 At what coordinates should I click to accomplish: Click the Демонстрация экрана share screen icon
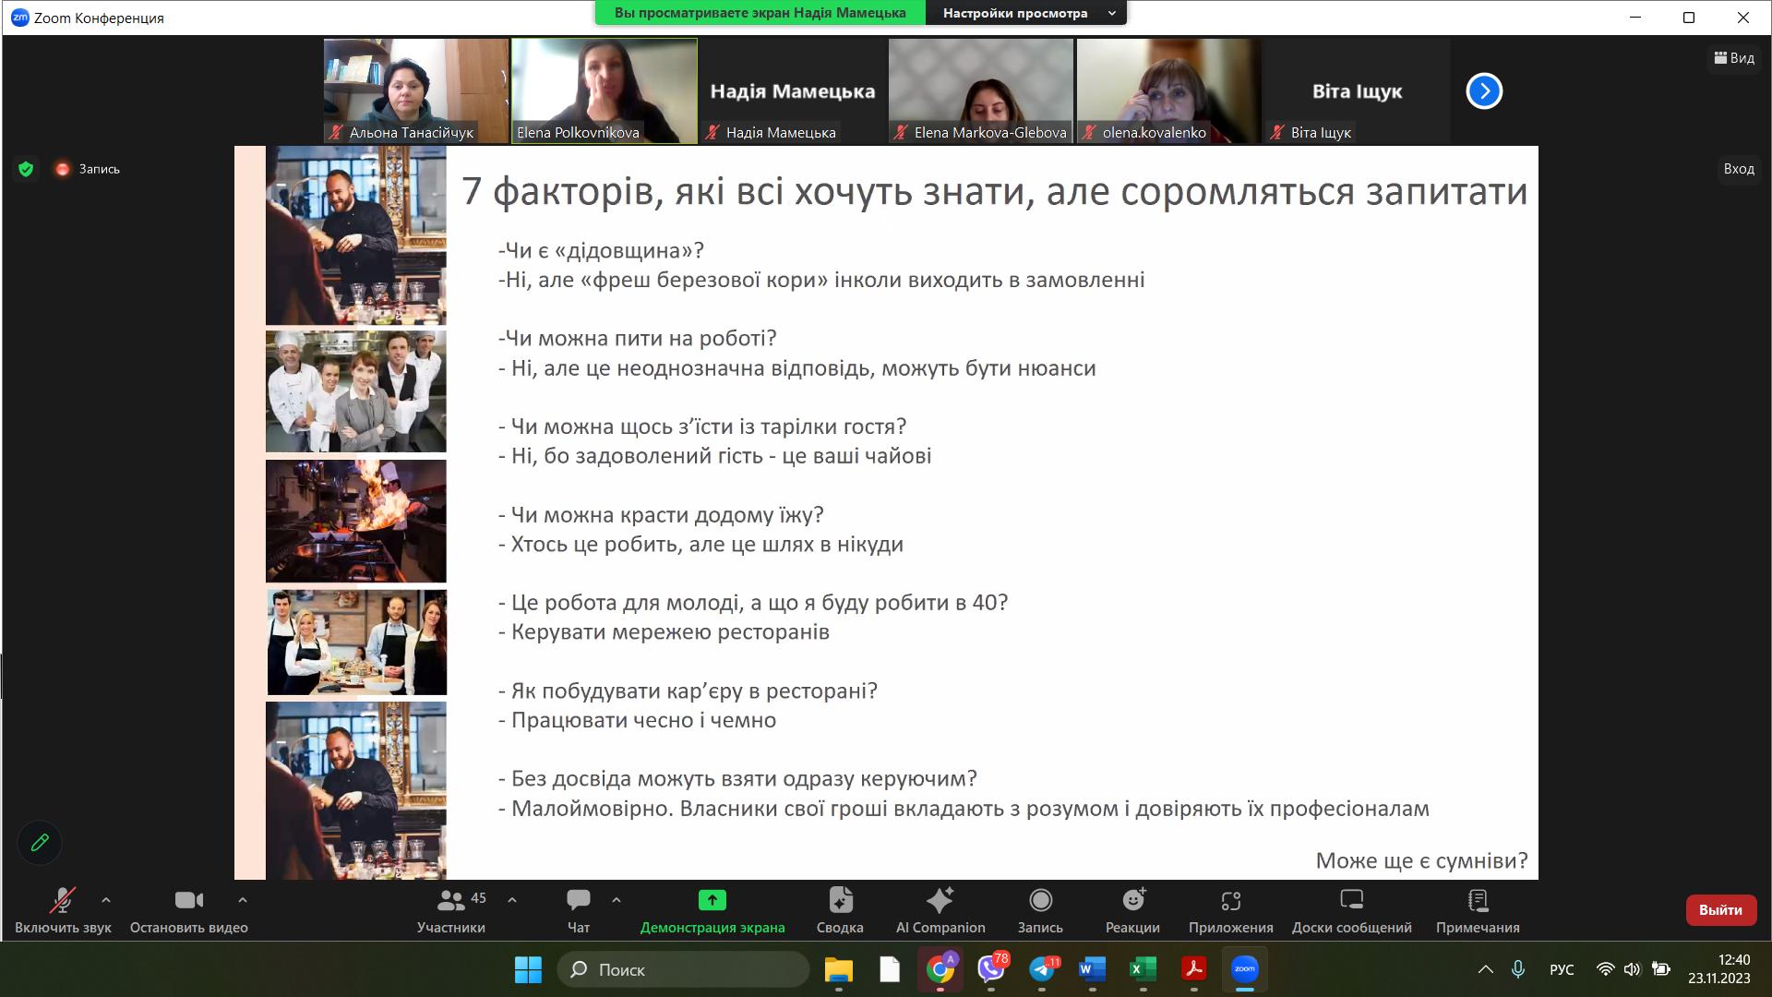tap(712, 900)
